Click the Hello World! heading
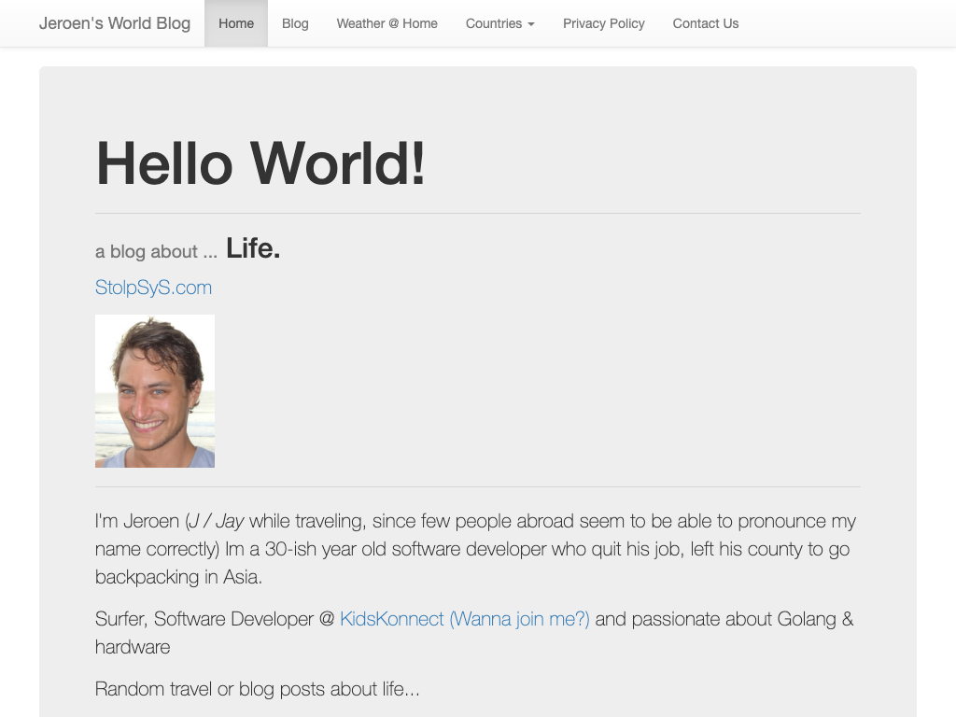 pos(260,162)
